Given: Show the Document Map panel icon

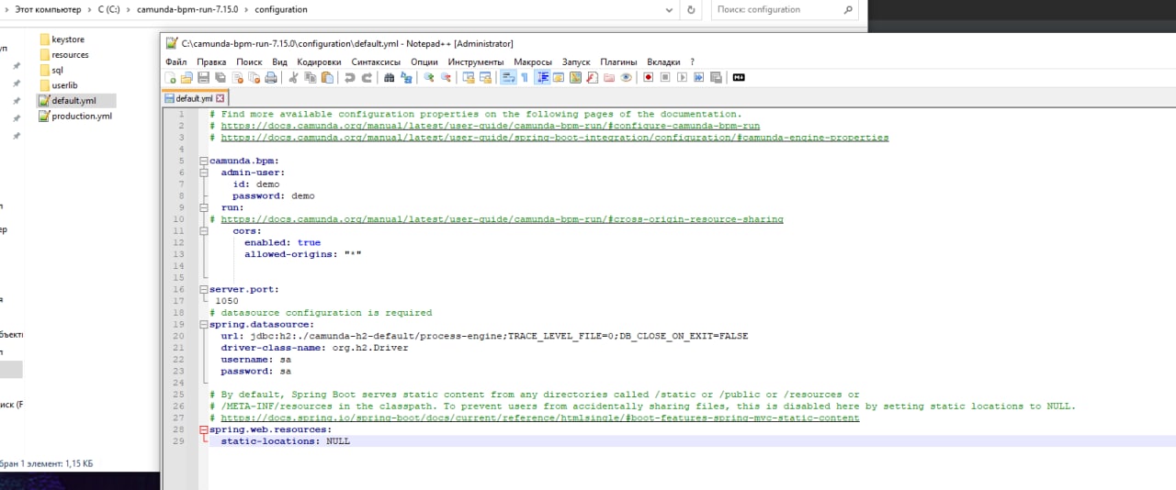Looking at the screenshot, I should point(575,78).
